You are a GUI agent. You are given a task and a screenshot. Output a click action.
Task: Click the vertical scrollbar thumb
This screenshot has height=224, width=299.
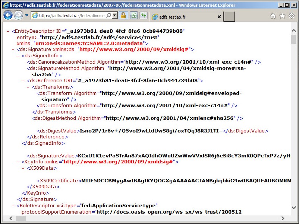pos(294,39)
